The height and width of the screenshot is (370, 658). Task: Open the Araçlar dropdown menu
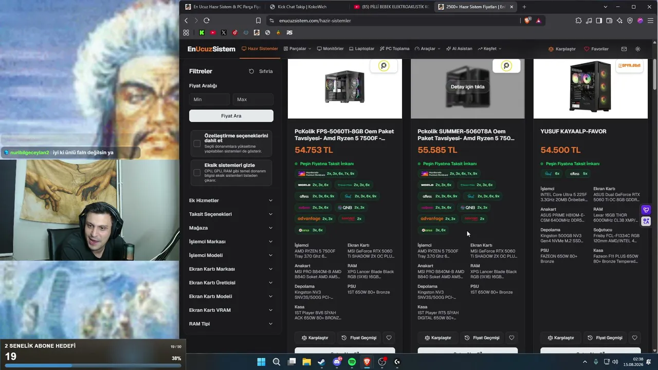tap(428, 49)
